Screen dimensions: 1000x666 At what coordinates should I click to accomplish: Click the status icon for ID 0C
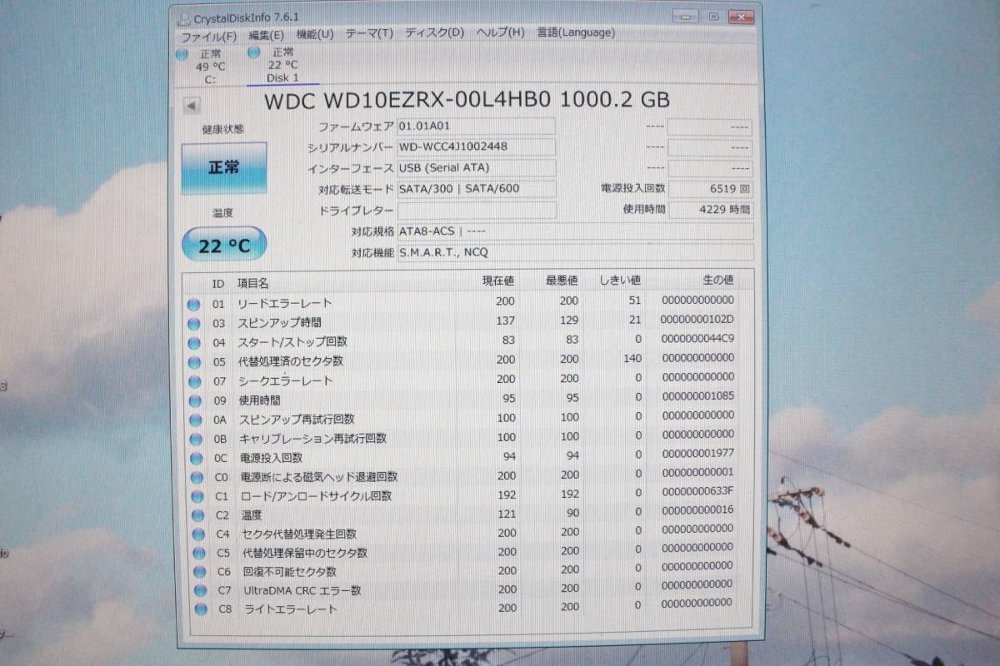(195, 459)
